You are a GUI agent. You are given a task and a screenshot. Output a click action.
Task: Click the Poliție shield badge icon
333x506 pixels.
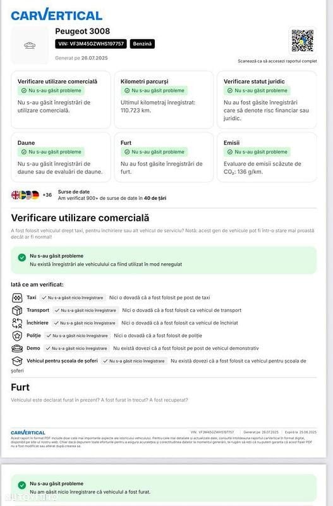point(17,336)
